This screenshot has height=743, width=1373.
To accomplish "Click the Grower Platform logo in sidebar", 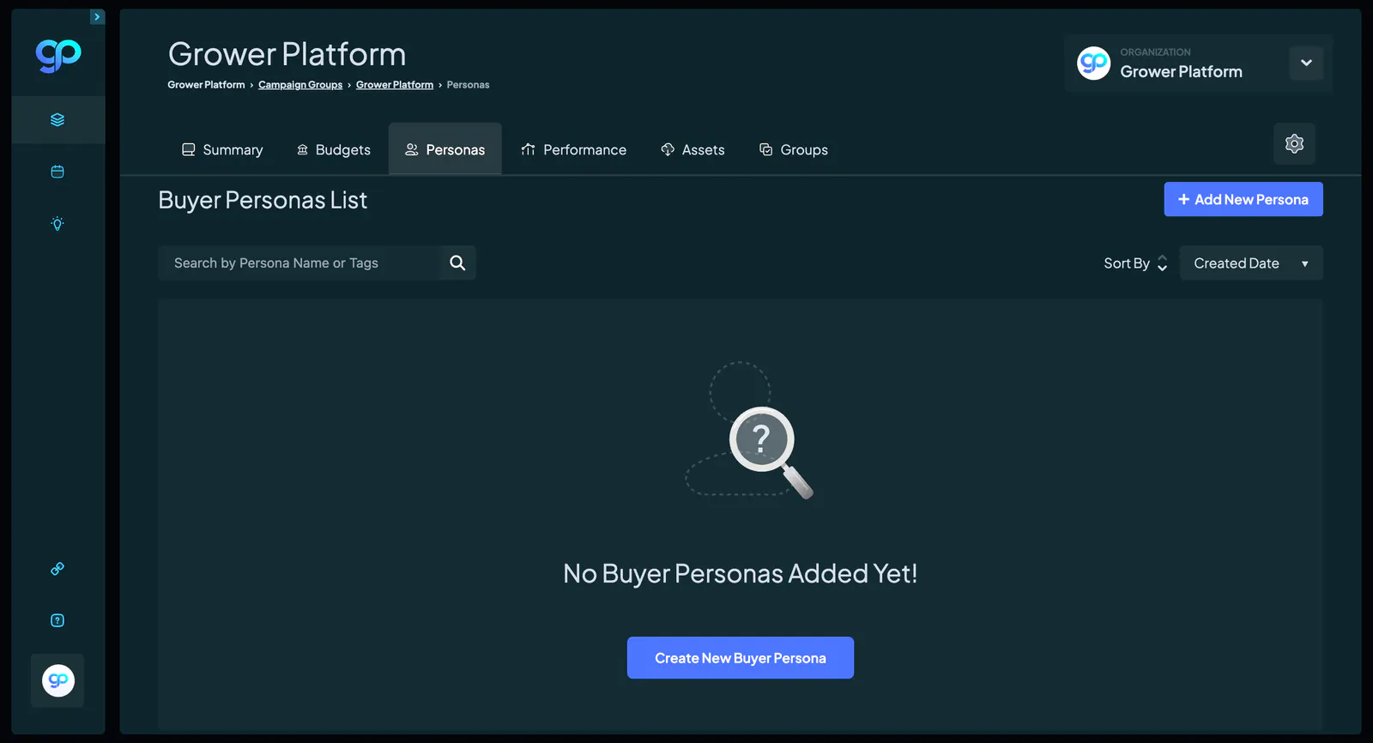I will 58,56.
